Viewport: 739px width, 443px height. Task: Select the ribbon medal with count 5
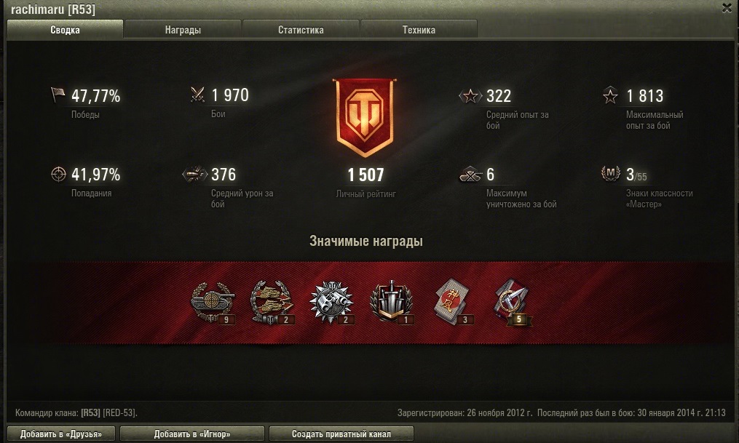[513, 302]
